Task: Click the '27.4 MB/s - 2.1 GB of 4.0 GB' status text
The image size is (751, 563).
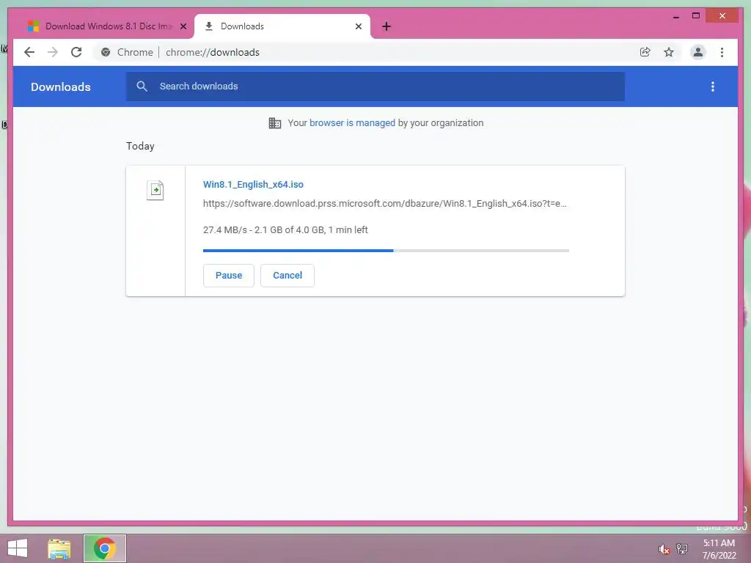Action: [285, 229]
